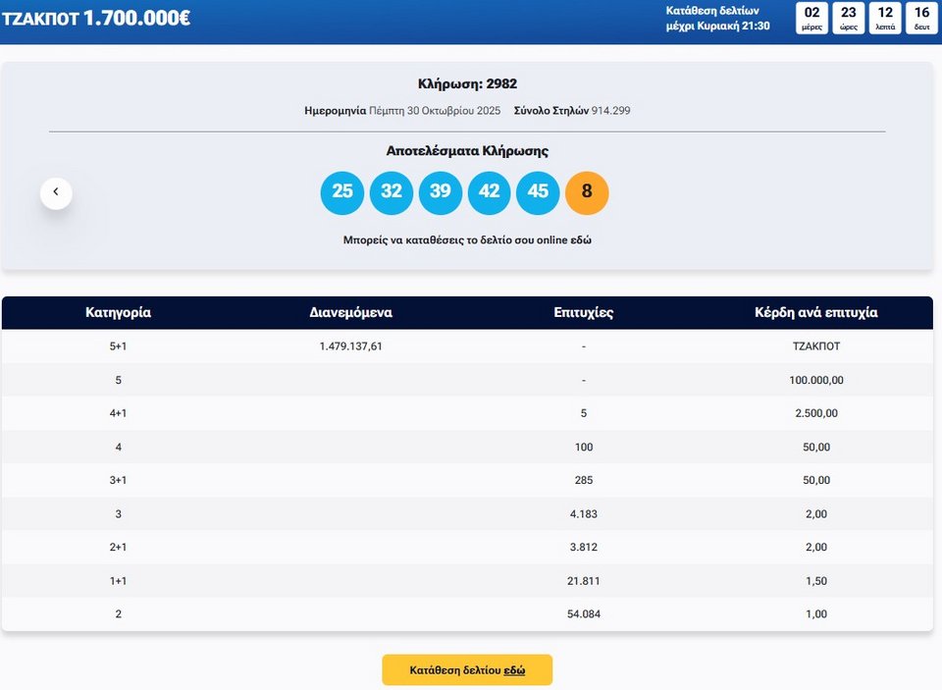The image size is (942, 690).
Task: Click the orange bonus ball number 8
Action: (x=587, y=192)
